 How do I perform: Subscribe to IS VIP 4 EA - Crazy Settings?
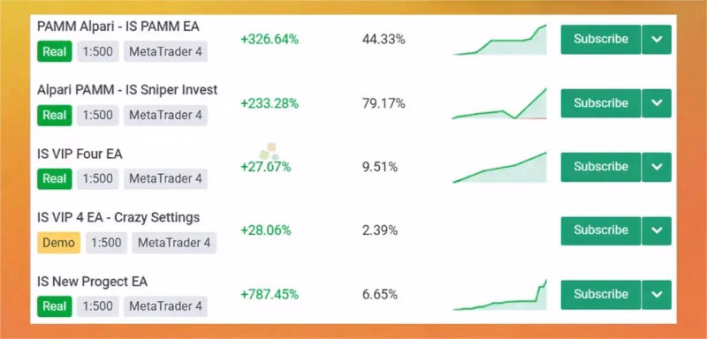[601, 231]
